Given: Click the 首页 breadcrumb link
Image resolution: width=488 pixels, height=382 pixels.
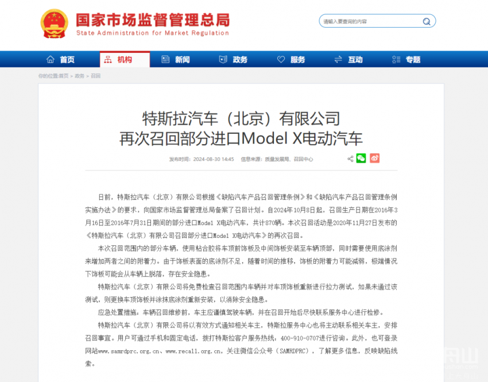Looking at the screenshot, I should click(64, 76).
